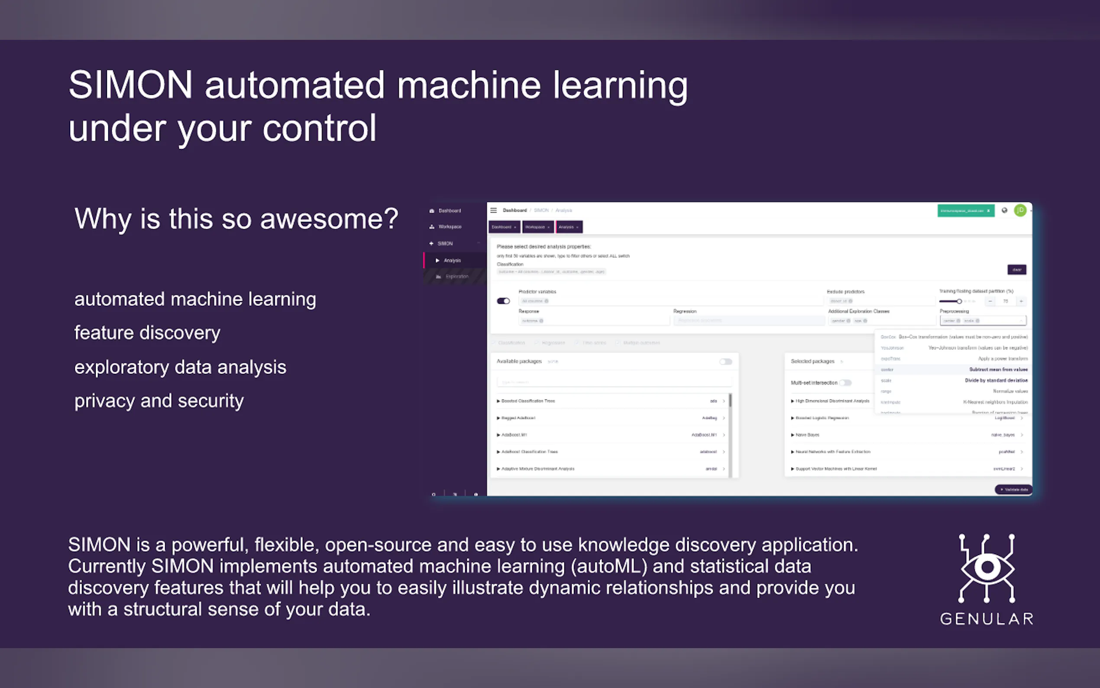Expand the Boosted Classification Trees package
Screen dimensions: 1100x688
pos(498,401)
